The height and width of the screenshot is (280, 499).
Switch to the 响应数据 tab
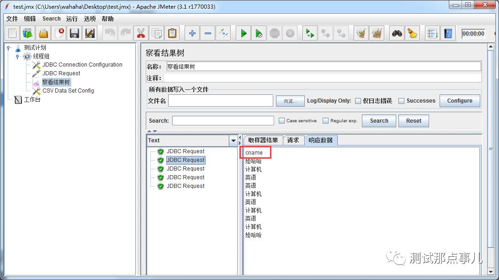(x=321, y=140)
